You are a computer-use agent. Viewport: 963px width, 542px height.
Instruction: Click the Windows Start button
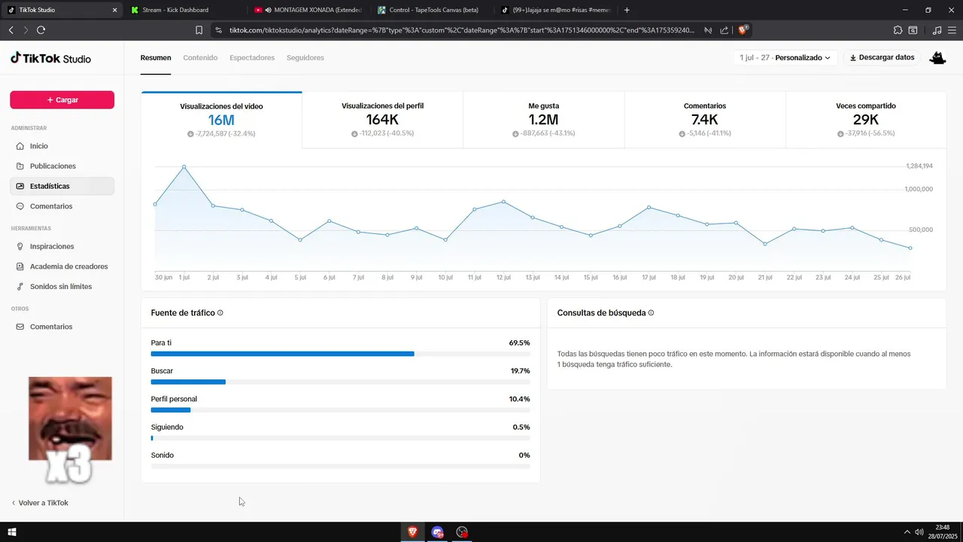(x=11, y=532)
